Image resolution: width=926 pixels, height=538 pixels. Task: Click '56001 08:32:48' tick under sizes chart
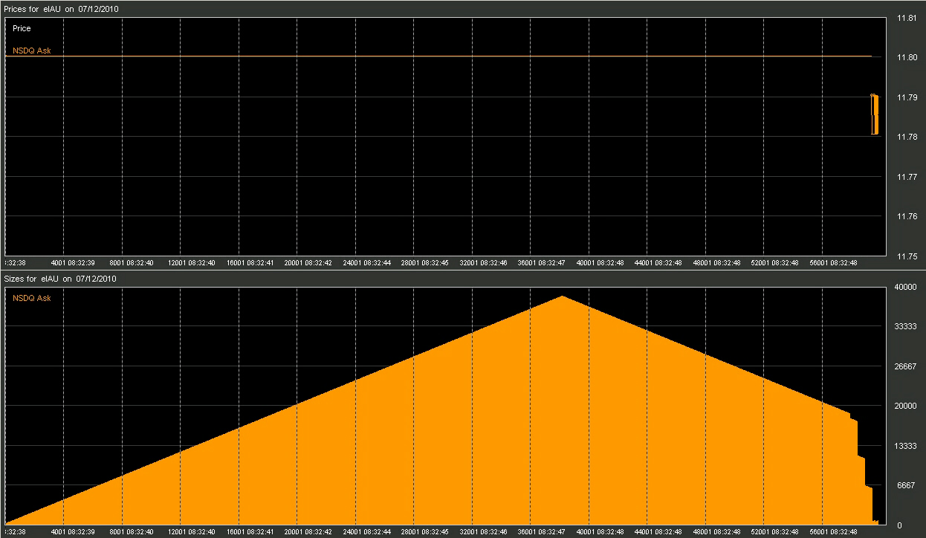[832, 532]
